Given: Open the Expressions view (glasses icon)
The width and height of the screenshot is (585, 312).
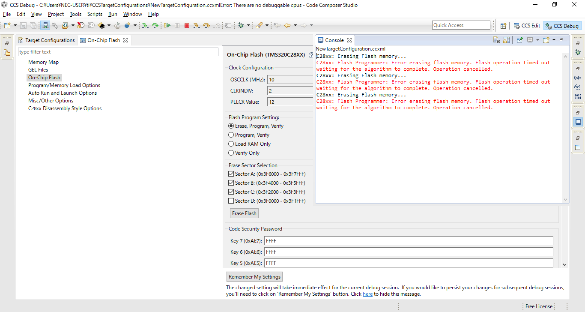Looking at the screenshot, I should pos(578,87).
